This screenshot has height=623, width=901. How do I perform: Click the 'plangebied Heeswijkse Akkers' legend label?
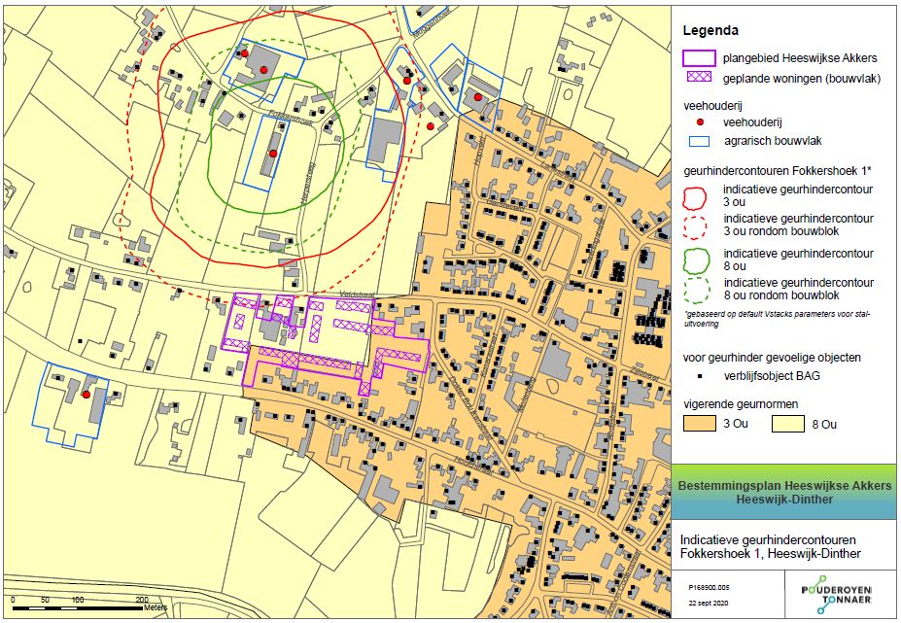(x=800, y=58)
